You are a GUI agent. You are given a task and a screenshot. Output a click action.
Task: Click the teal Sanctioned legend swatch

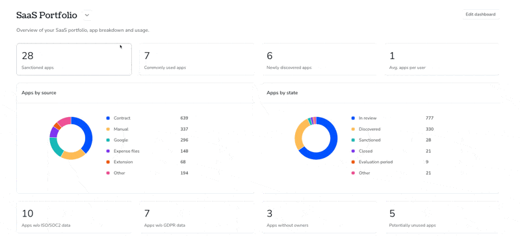(353, 140)
